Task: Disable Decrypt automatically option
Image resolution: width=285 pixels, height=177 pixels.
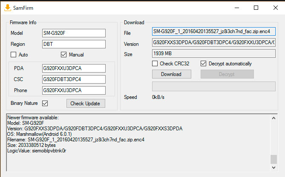Action: tap(204, 64)
